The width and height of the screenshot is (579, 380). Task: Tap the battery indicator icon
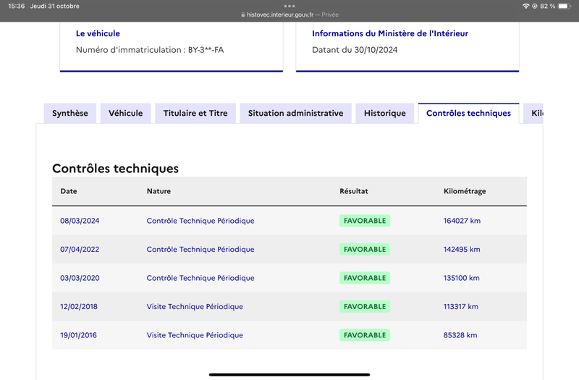(565, 6)
